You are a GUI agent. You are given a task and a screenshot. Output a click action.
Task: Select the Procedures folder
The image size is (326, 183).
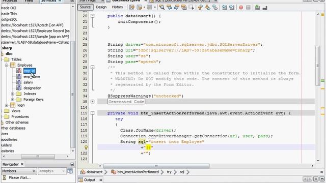20,116
